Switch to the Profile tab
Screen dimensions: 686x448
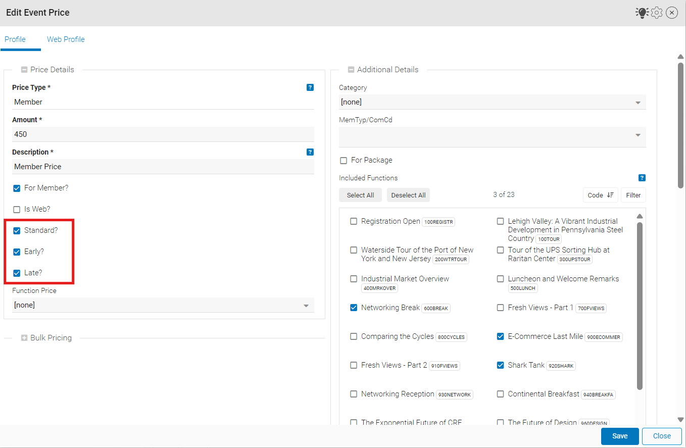coord(15,39)
